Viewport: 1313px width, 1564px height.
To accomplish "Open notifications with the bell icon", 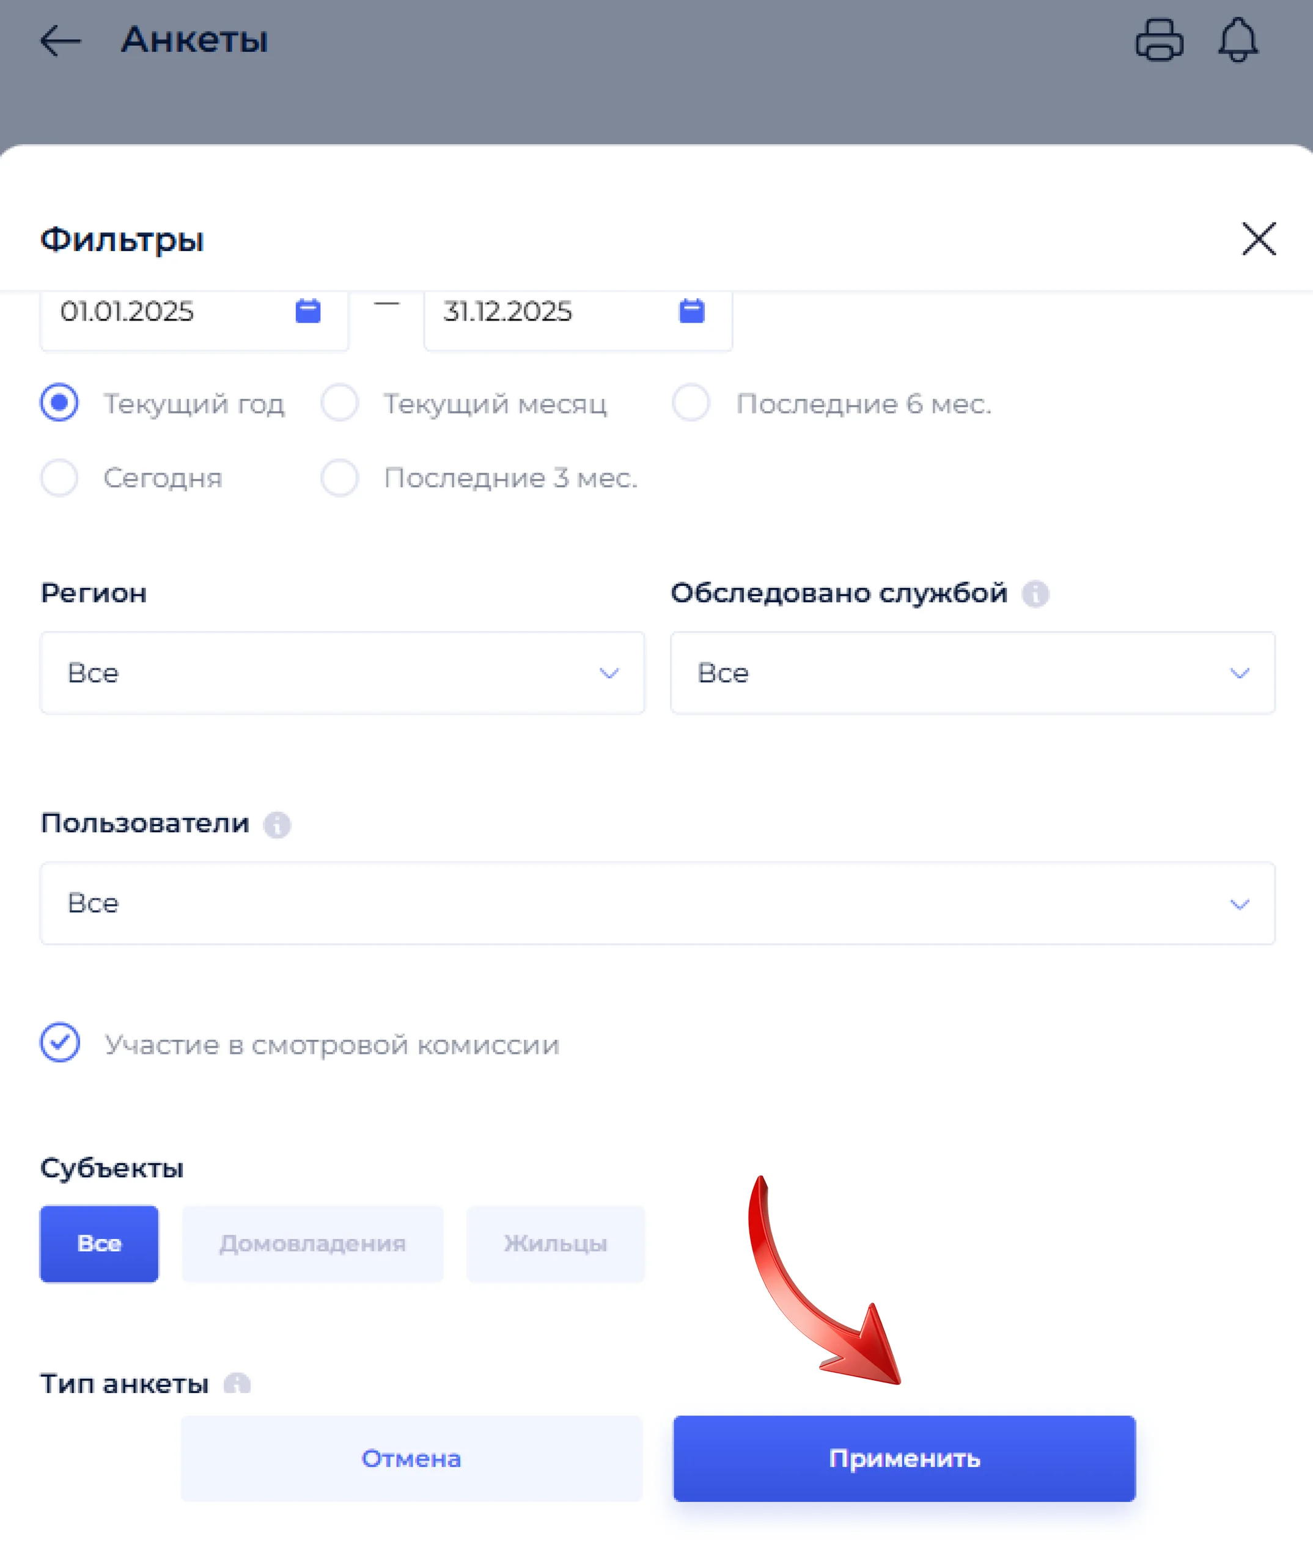I will (x=1238, y=40).
